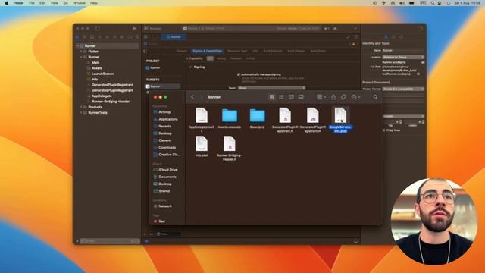Open Downloads in Finder sidebar

167,148
